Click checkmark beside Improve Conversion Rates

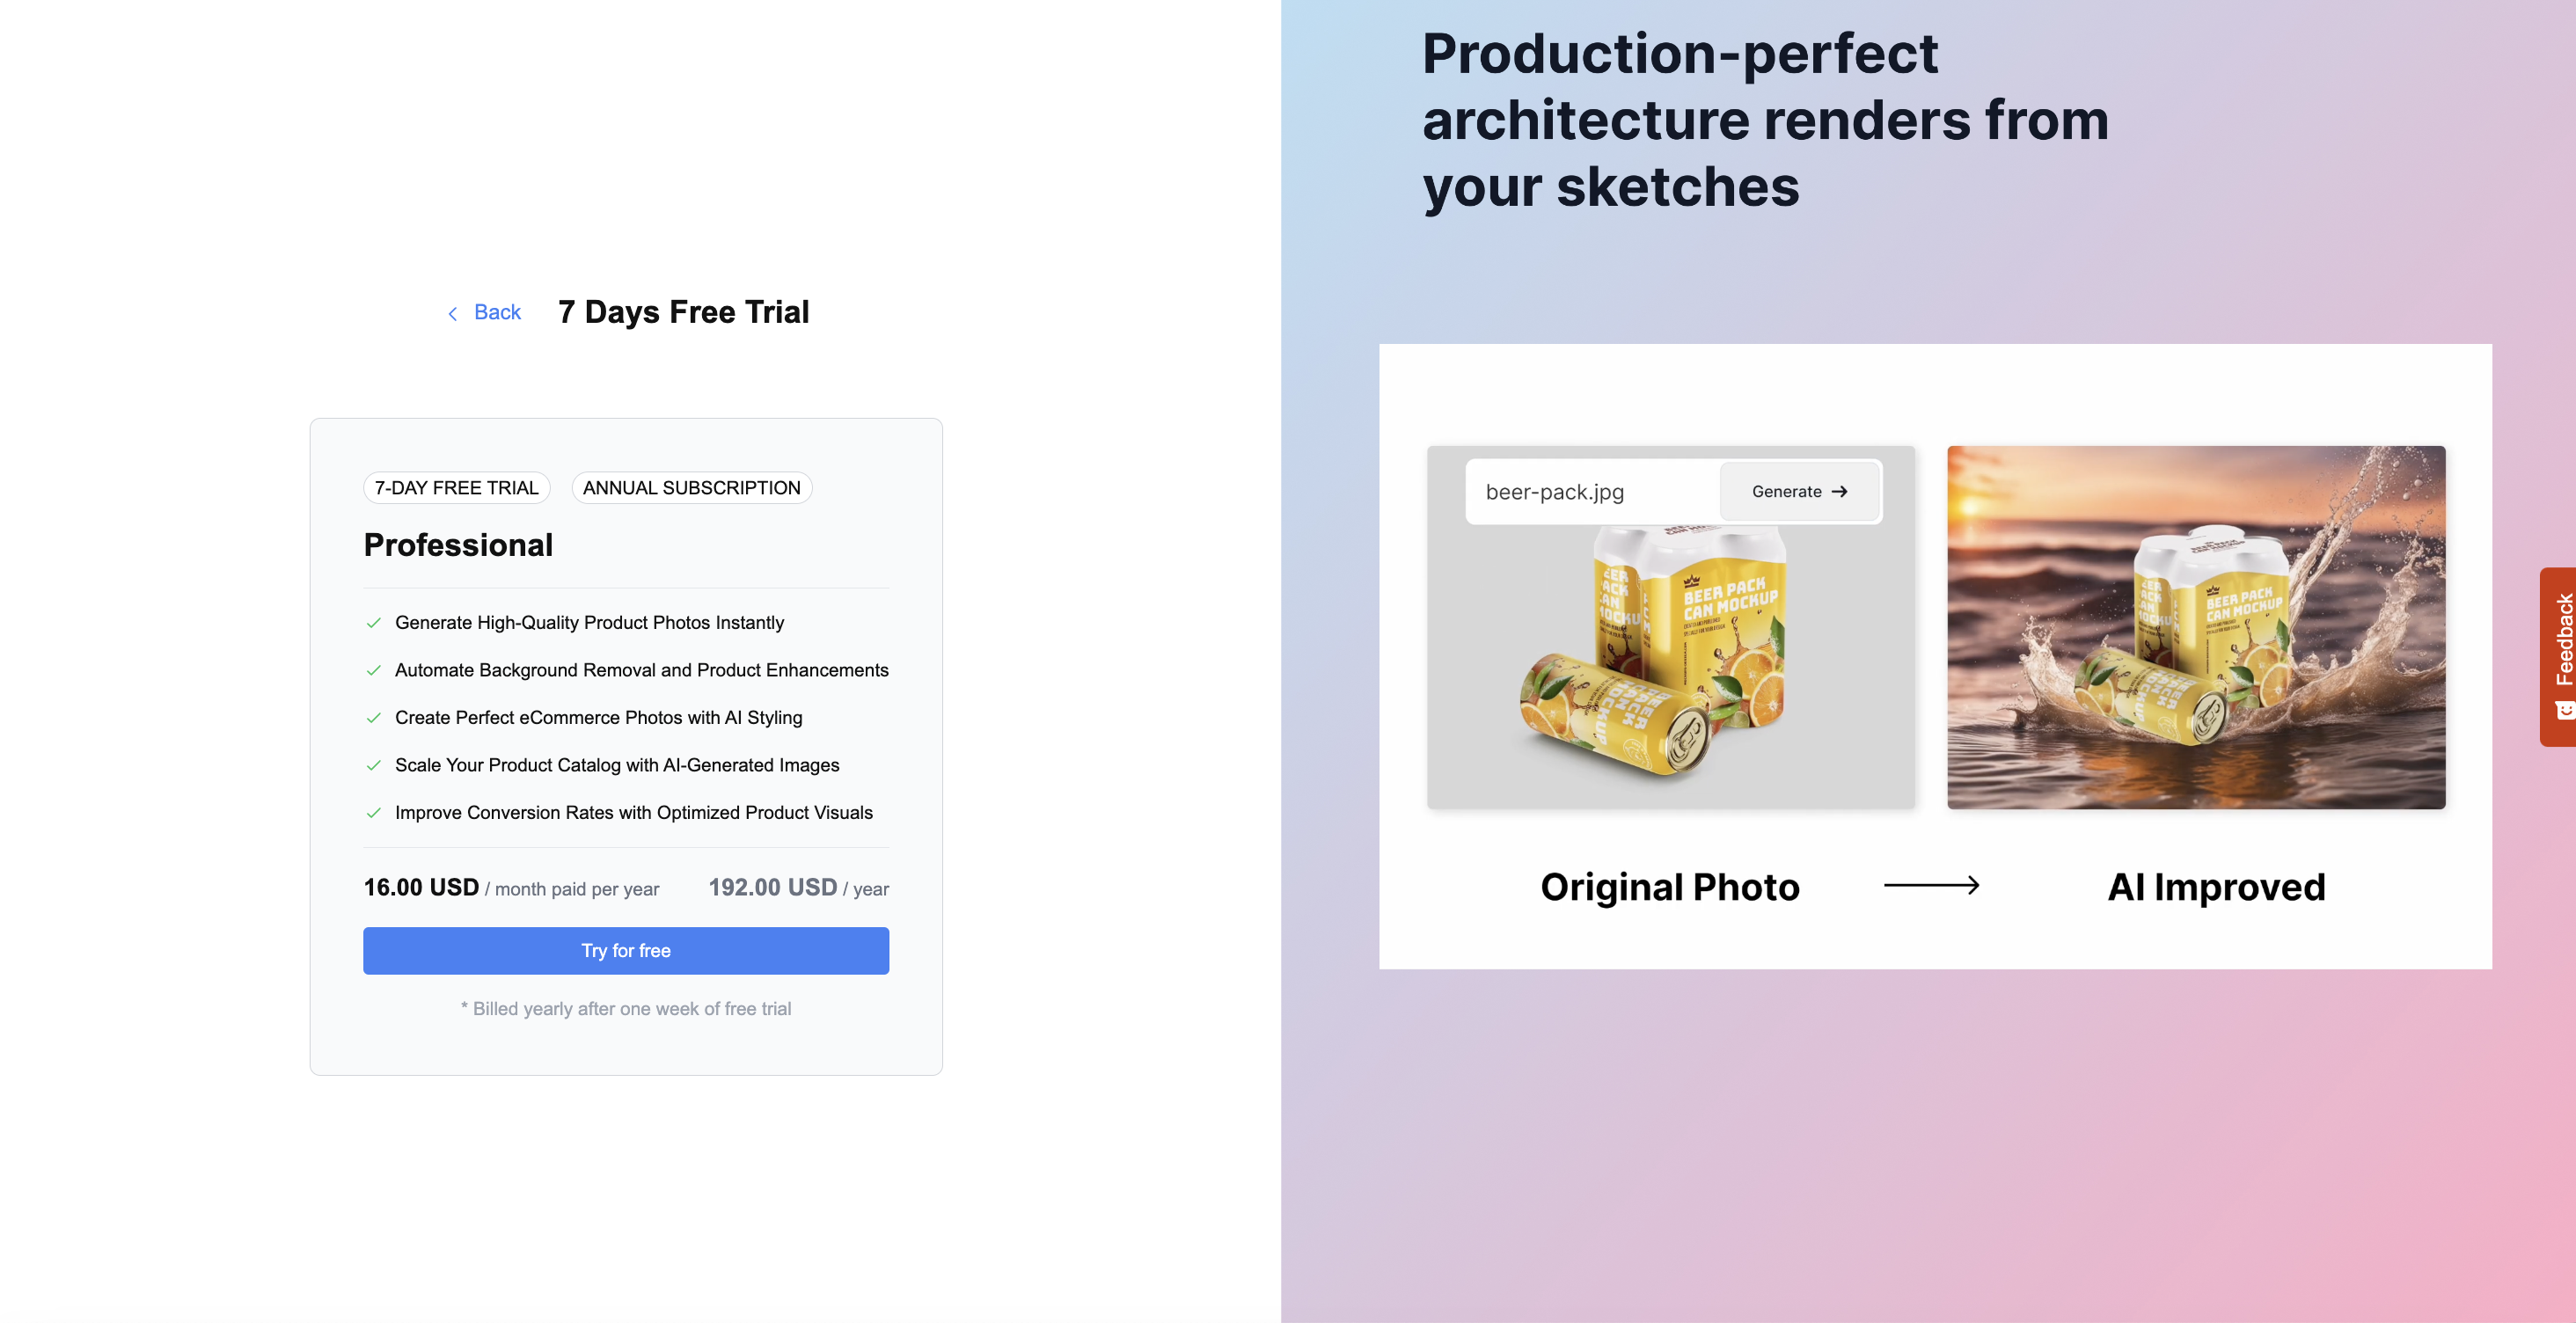click(374, 812)
